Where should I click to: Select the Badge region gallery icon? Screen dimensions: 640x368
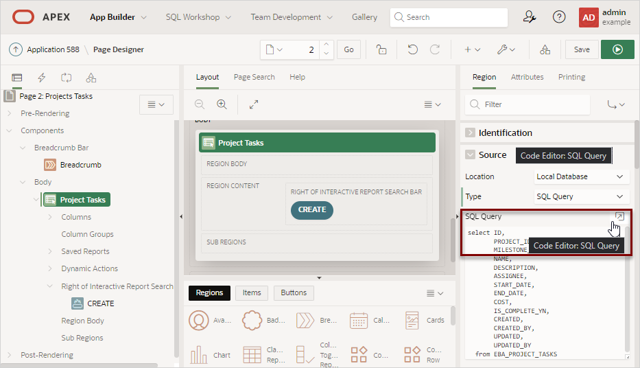252,320
